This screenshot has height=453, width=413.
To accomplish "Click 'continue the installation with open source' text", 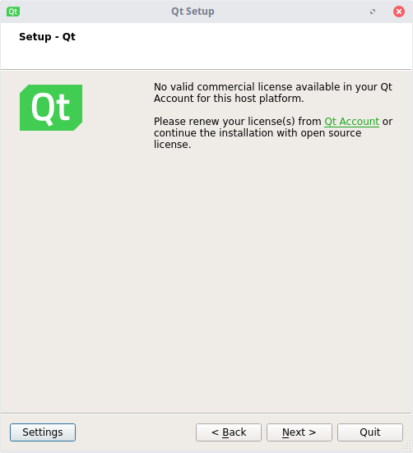I will click(258, 133).
